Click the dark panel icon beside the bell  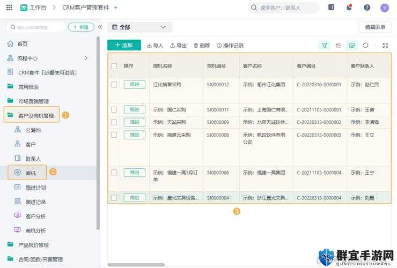331,8
